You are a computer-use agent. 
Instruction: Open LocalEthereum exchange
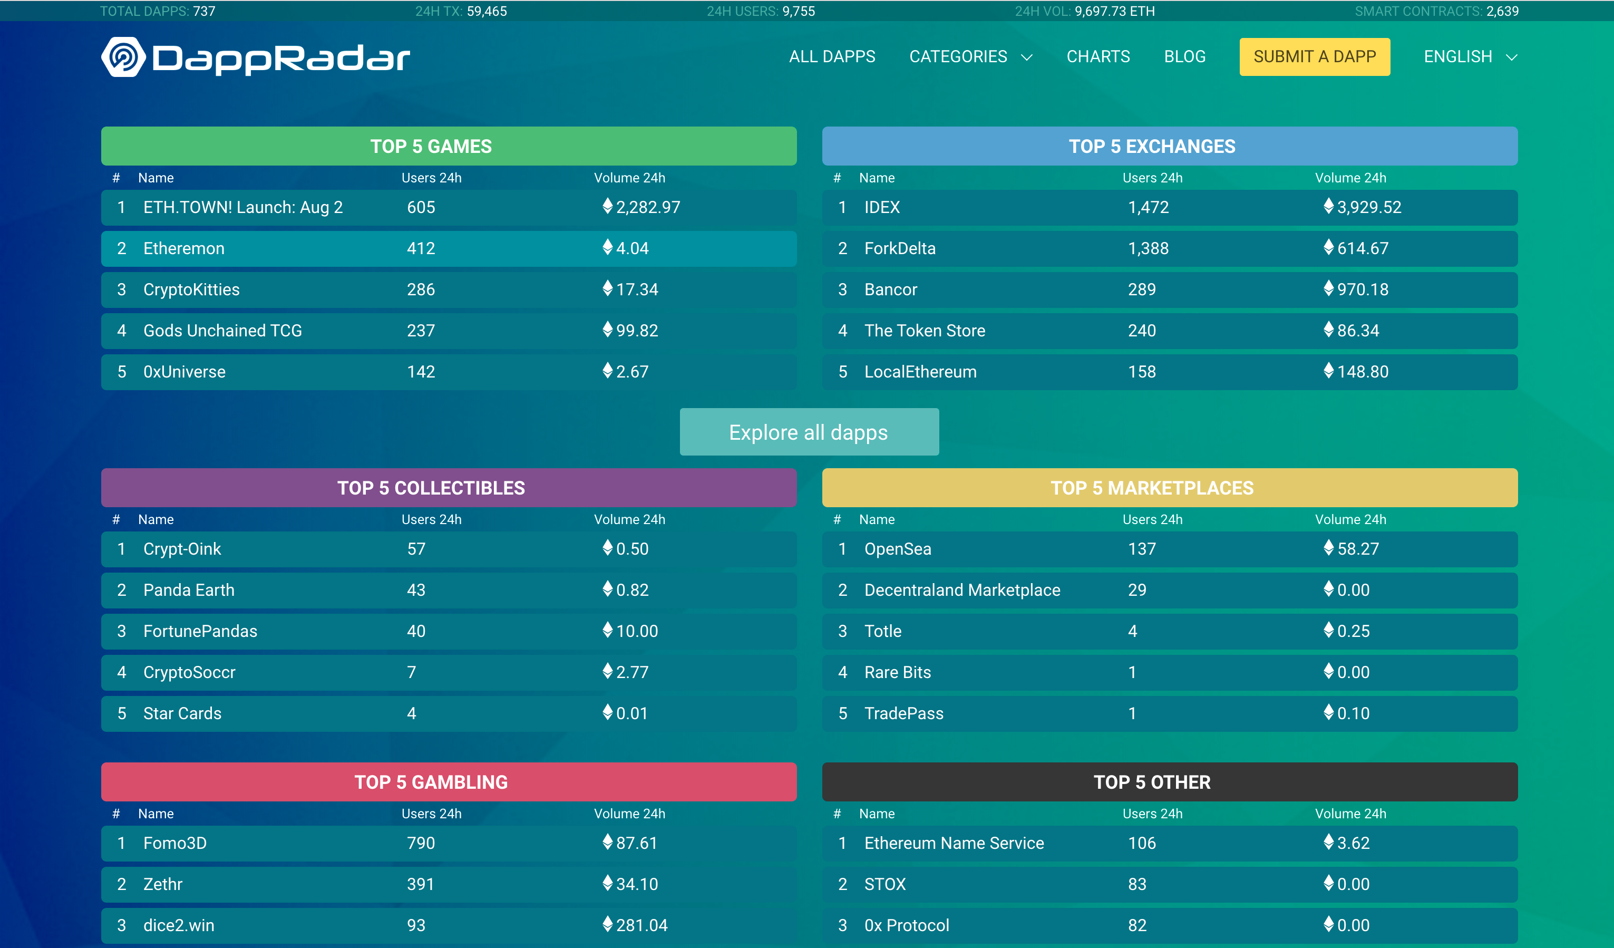click(1170, 372)
